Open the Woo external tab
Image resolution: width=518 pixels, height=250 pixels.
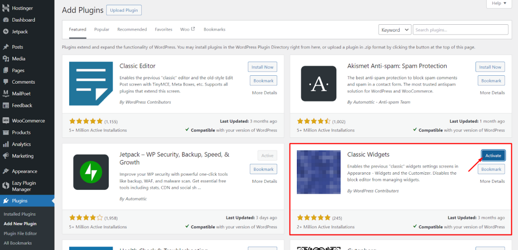click(188, 29)
